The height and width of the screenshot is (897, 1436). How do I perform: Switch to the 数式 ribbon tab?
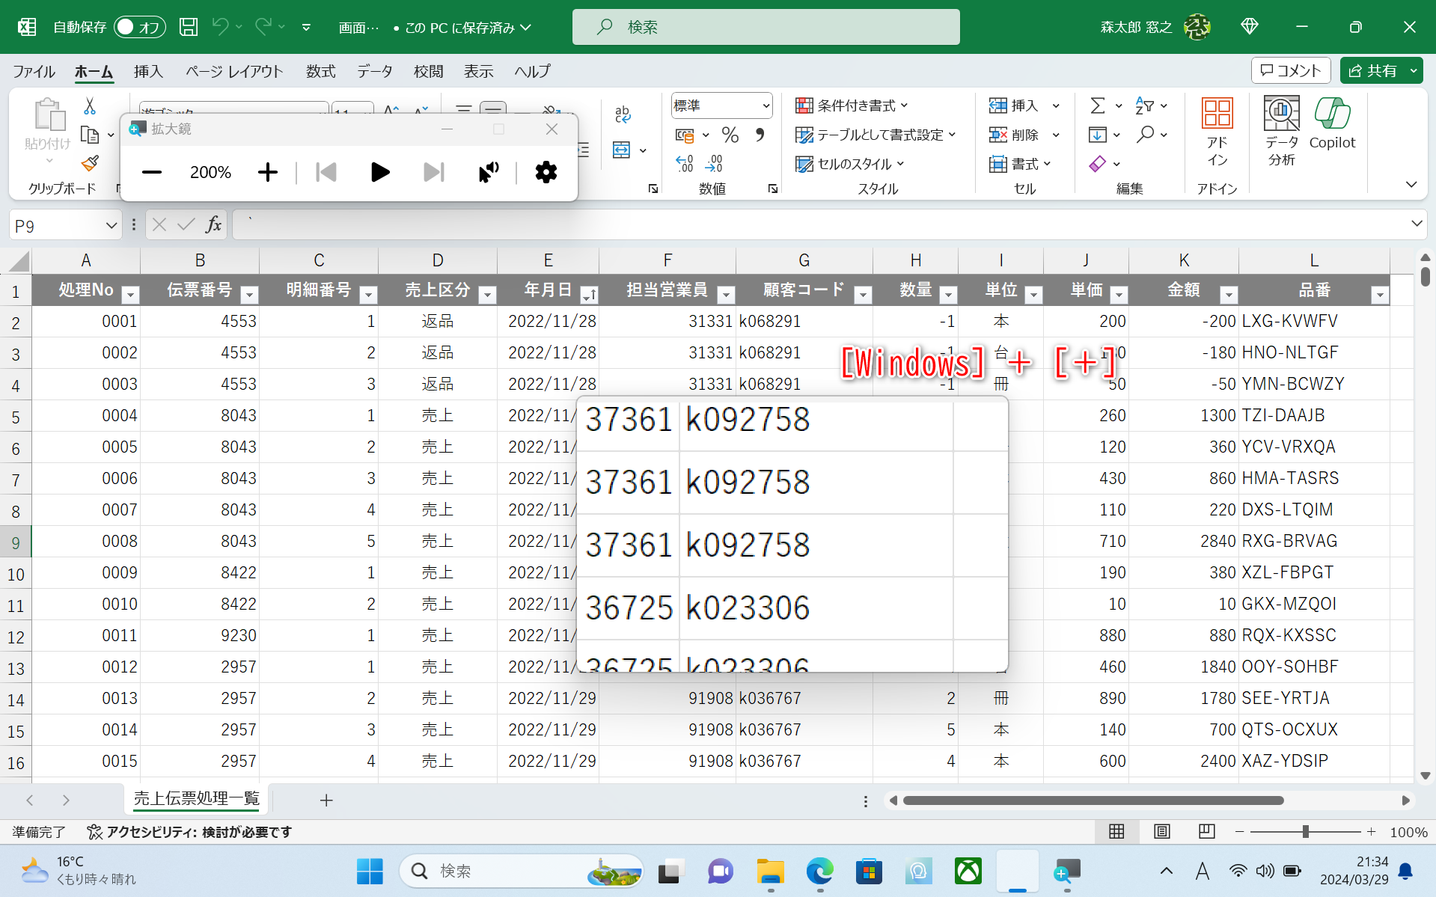[x=320, y=71]
